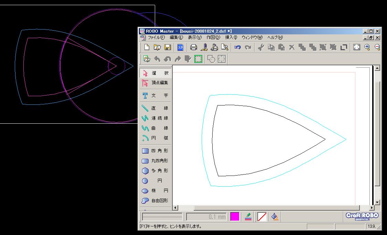Image resolution: width=387 pixels, height=235 pixels.
Task: Click the vertical scrollbar down arrow
Action: point(377,202)
